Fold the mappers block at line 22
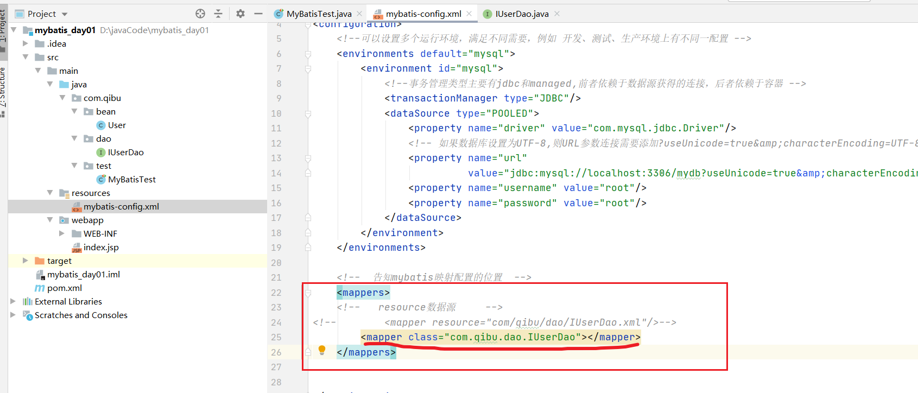This screenshot has width=918, height=393. point(308,293)
